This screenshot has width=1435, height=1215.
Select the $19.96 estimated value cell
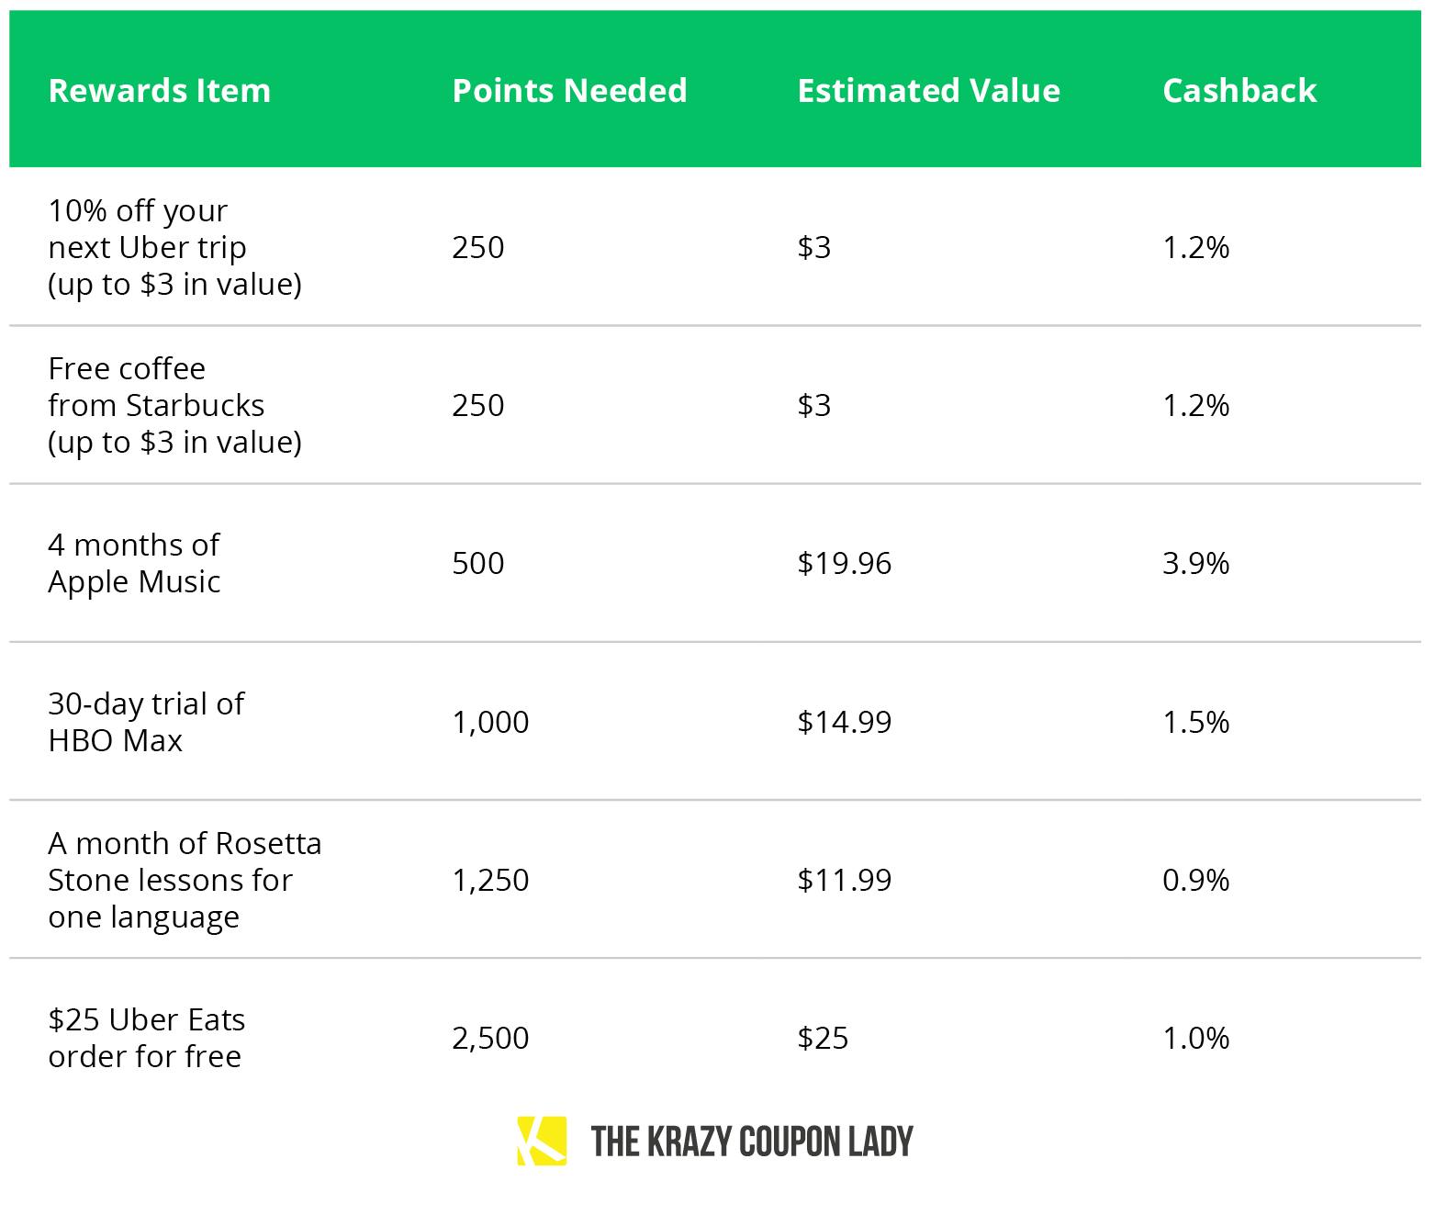tap(845, 563)
